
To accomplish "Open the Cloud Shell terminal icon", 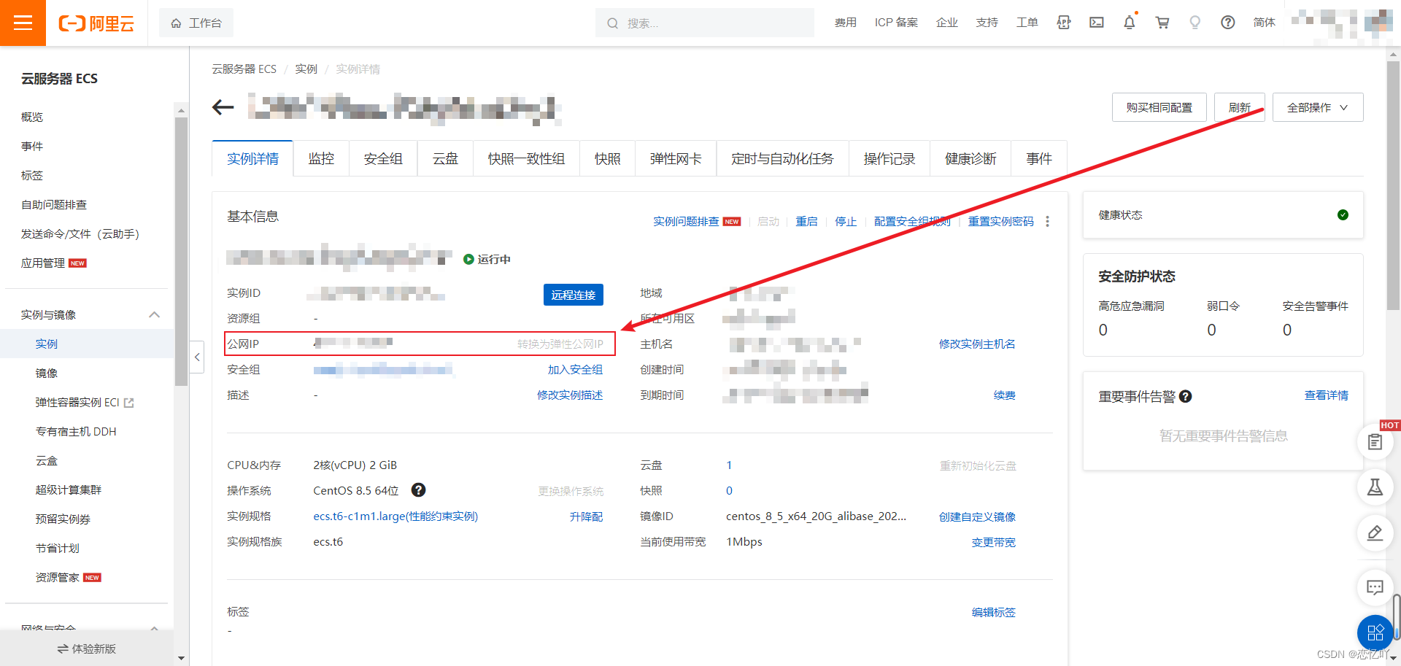I will (1096, 23).
